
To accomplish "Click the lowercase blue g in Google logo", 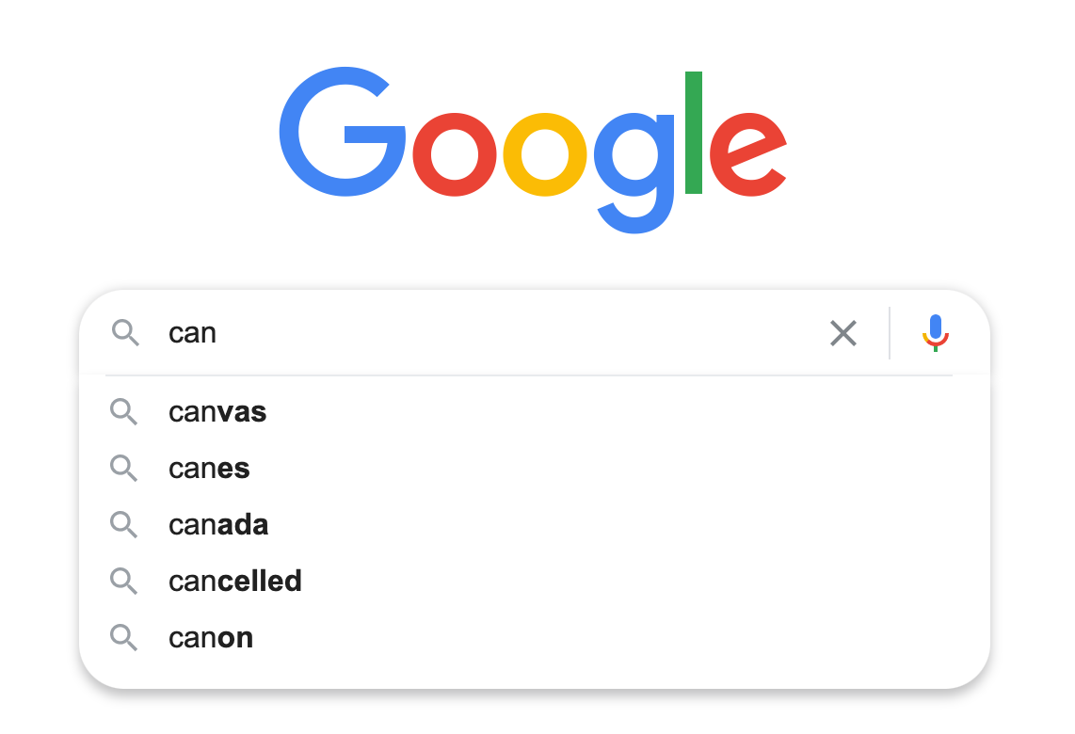I will tap(634, 173).
